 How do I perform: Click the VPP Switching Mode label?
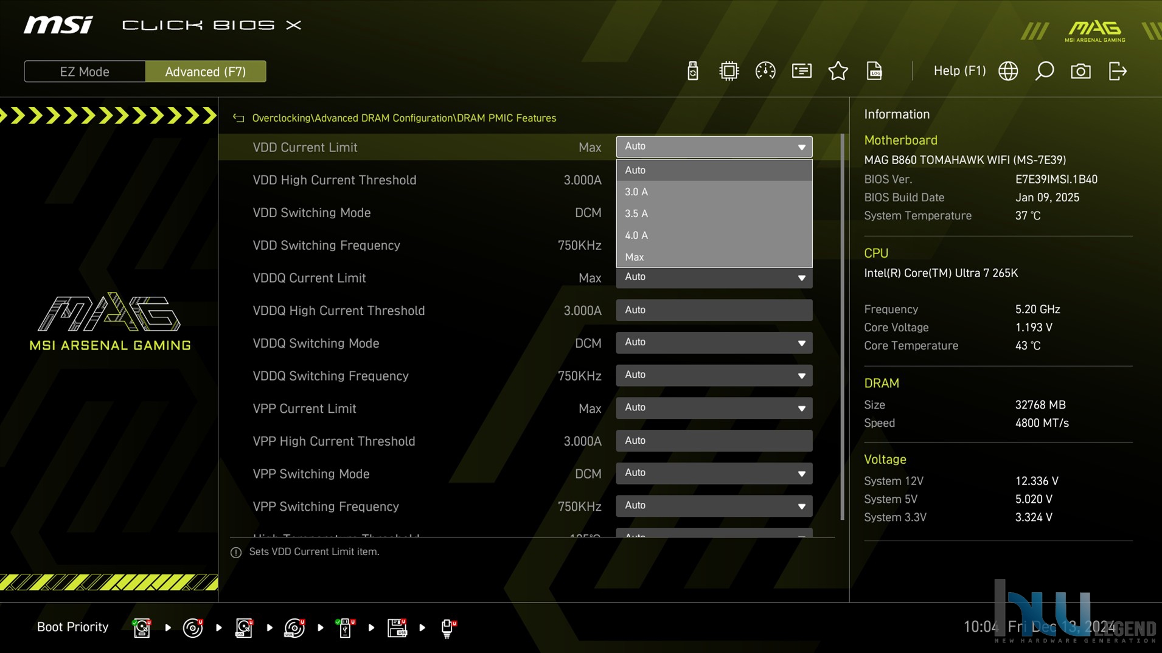[x=311, y=474]
